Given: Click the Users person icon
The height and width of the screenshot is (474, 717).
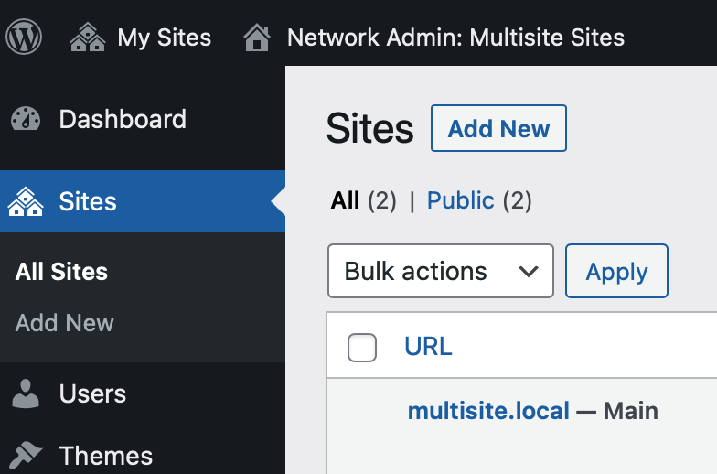Looking at the screenshot, I should [27, 394].
